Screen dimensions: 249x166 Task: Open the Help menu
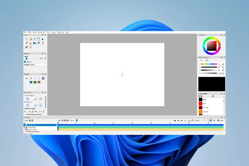67,32
